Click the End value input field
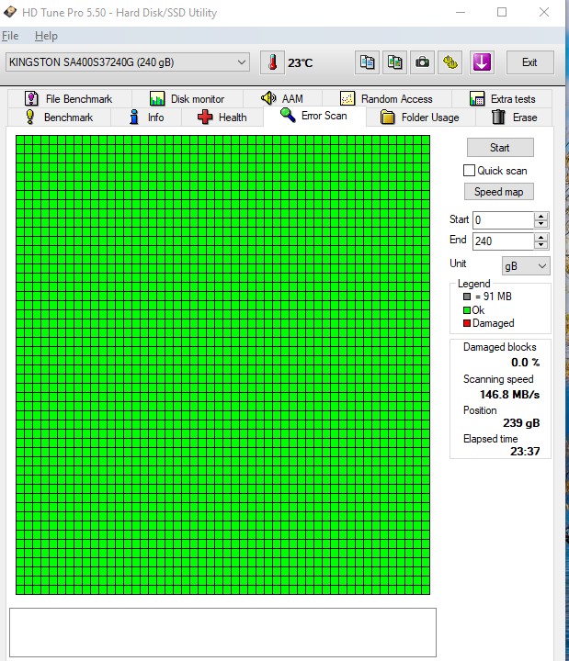This screenshot has height=661, width=569. tap(504, 241)
